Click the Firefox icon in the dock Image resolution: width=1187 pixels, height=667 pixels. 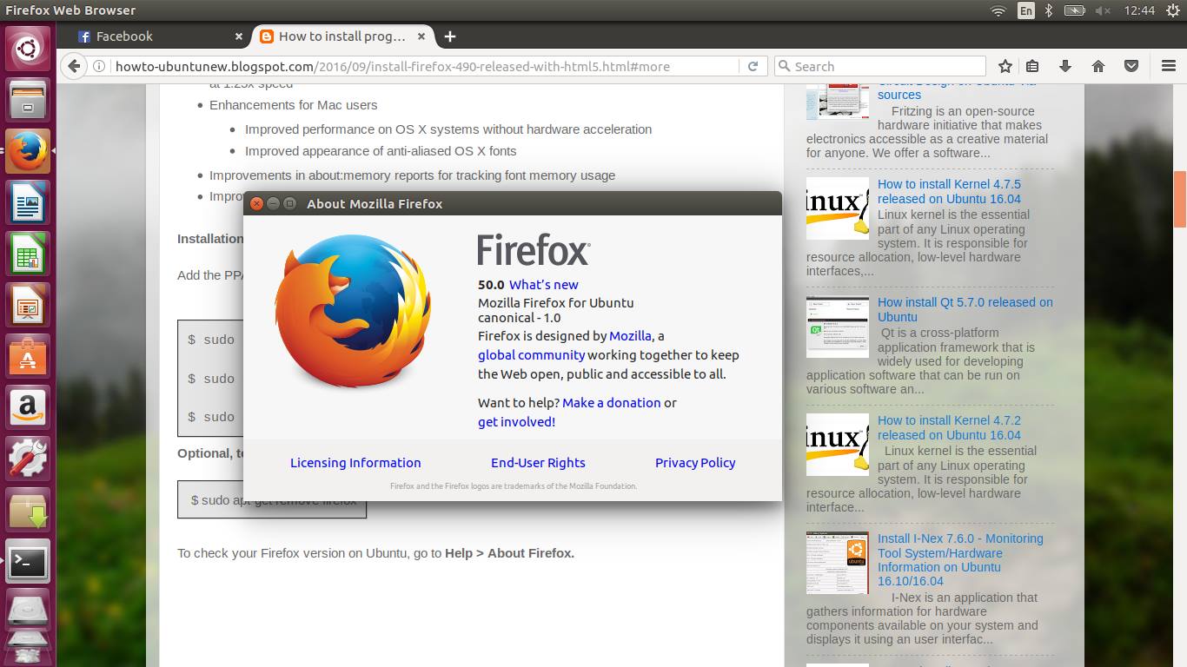[28, 151]
